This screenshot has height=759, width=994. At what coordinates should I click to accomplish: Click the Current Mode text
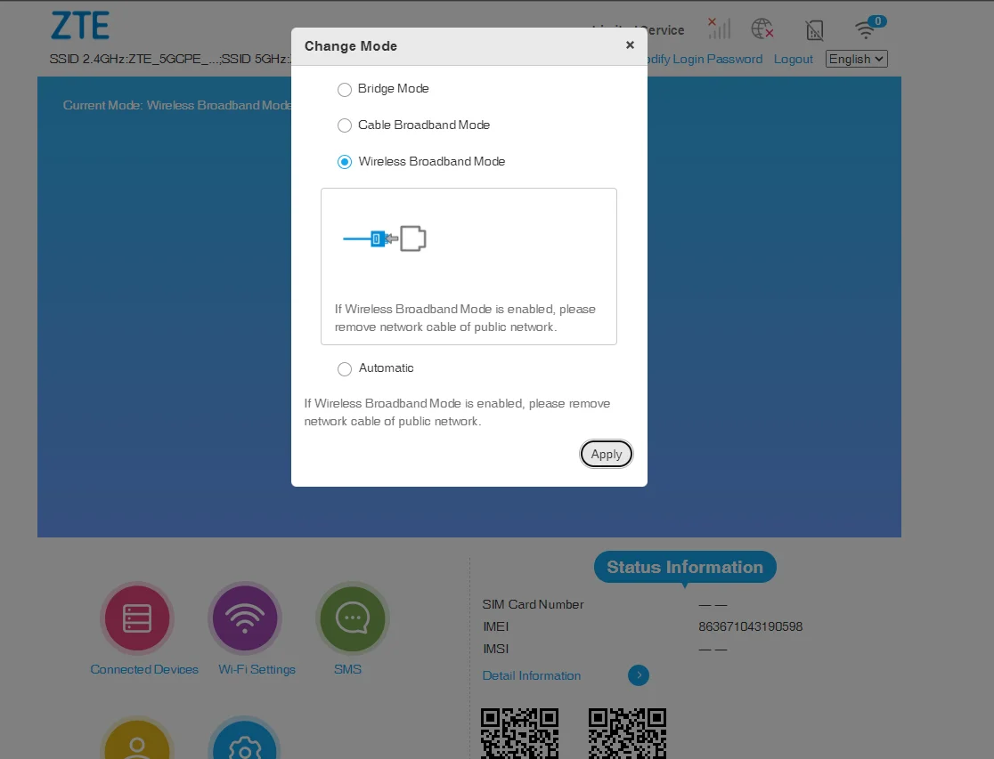[177, 105]
